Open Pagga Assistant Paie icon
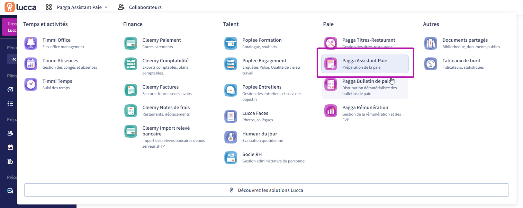Image resolution: width=523 pixels, height=208 pixels. pyautogui.click(x=331, y=64)
